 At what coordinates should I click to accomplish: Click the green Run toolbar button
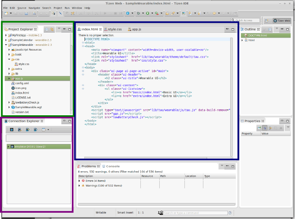coord(147,13)
